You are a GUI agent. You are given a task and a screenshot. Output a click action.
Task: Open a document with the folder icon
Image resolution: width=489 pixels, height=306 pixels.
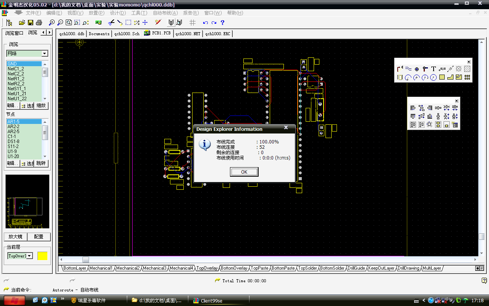pos(22,23)
